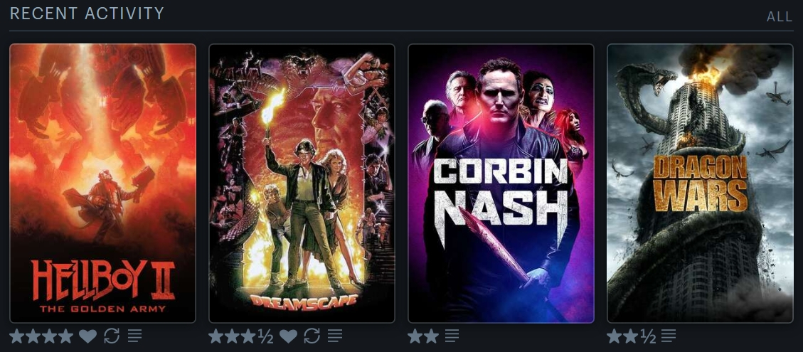The height and width of the screenshot is (352, 803).
Task: Click the heart icon under Hellboy II
Action: point(87,336)
